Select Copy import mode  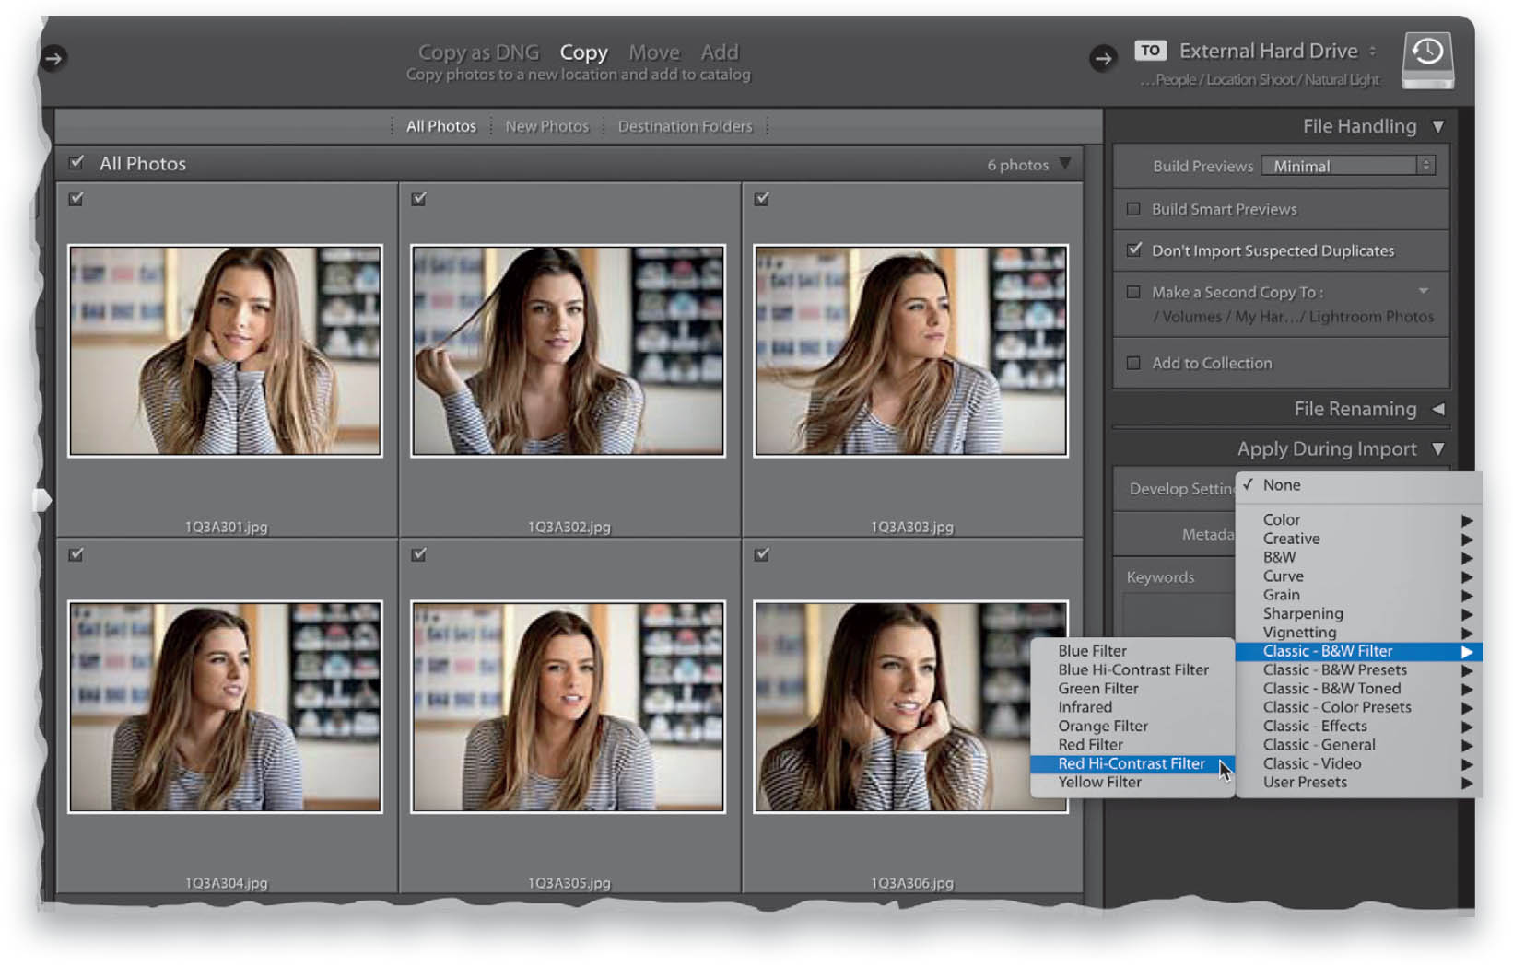583,52
